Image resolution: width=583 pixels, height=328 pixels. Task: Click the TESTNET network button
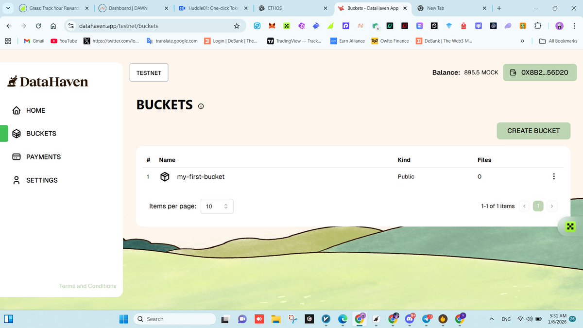pyautogui.click(x=149, y=72)
